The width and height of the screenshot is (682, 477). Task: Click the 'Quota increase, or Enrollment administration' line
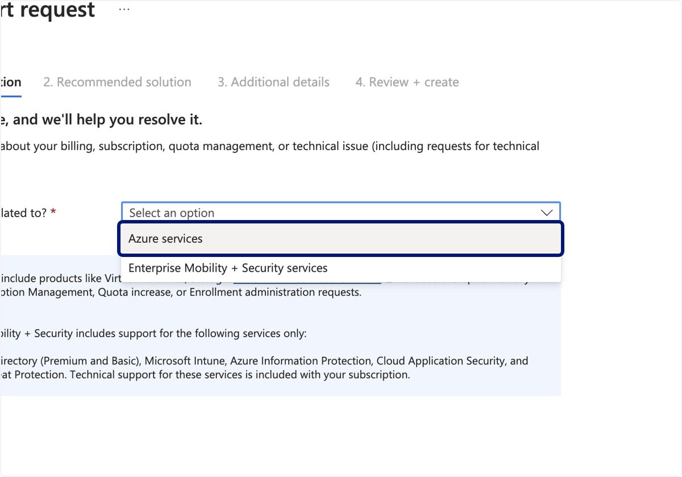coord(181,292)
